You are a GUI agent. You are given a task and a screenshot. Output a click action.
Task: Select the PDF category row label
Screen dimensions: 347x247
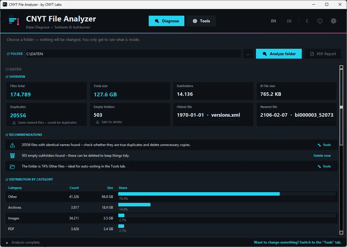click(x=11, y=229)
